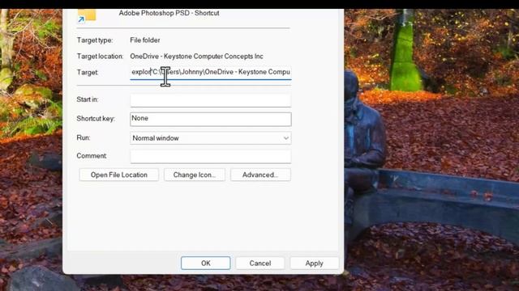519x291 pixels.
Task: Click the Adobe Photoshop PSD - Shortcut name
Action: tap(169, 13)
